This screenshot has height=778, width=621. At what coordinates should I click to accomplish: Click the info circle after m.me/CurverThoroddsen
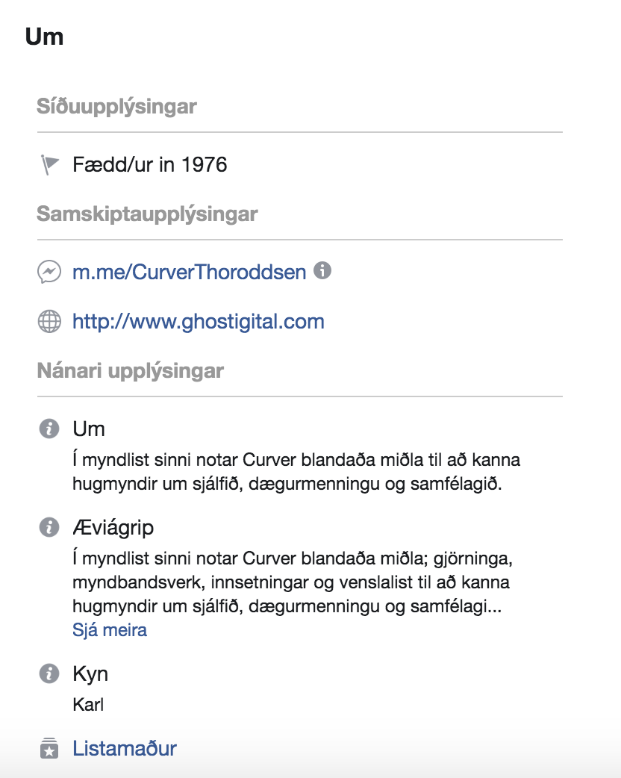tap(322, 270)
